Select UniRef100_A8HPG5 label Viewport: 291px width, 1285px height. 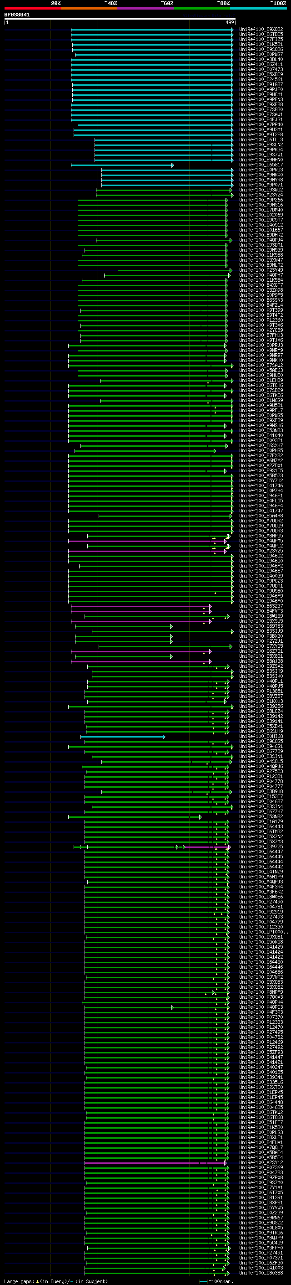[261, 536]
